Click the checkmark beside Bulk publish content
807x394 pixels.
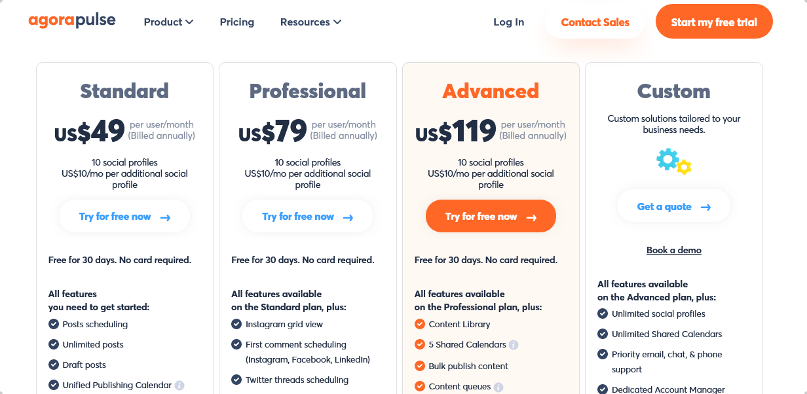[x=420, y=366]
